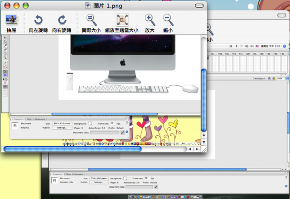Click Settings... button beside Untitled-1.fla Publish label
This screenshot has height=199, width=290.
[x=99, y=182]
